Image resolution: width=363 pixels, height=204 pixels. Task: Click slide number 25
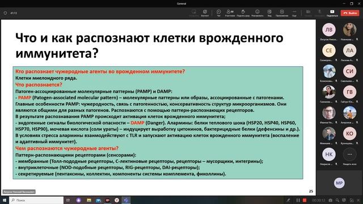[x=311, y=192]
